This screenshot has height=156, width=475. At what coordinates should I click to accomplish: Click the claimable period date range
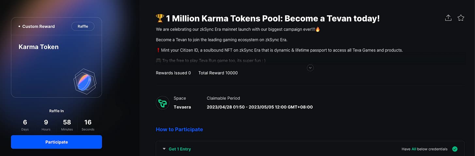click(260, 107)
